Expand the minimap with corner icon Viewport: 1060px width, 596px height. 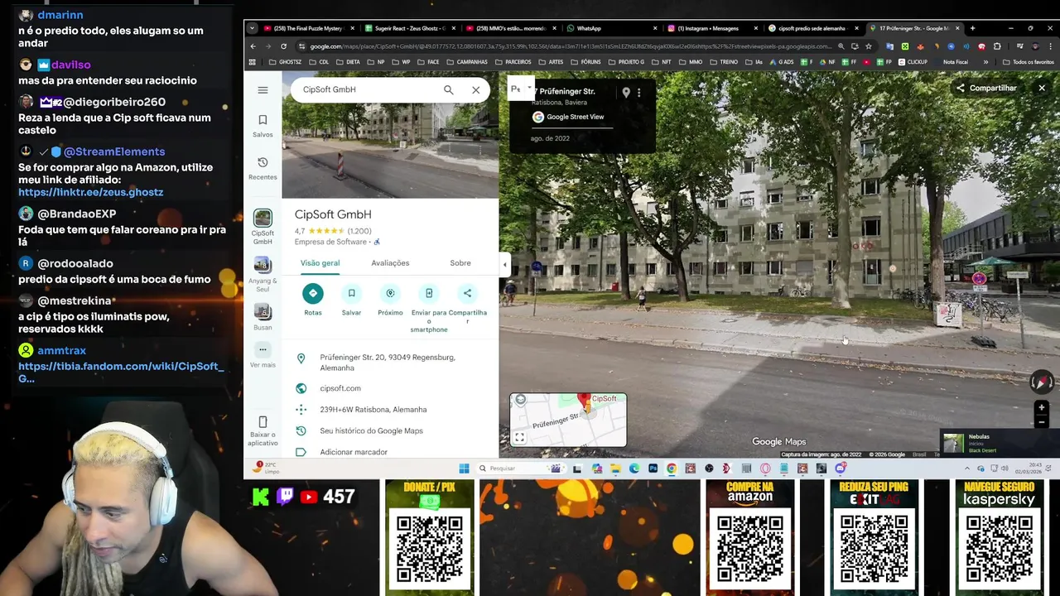pyautogui.click(x=519, y=437)
